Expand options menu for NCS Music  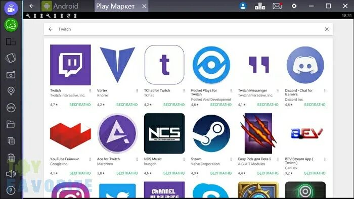[x=184, y=159]
